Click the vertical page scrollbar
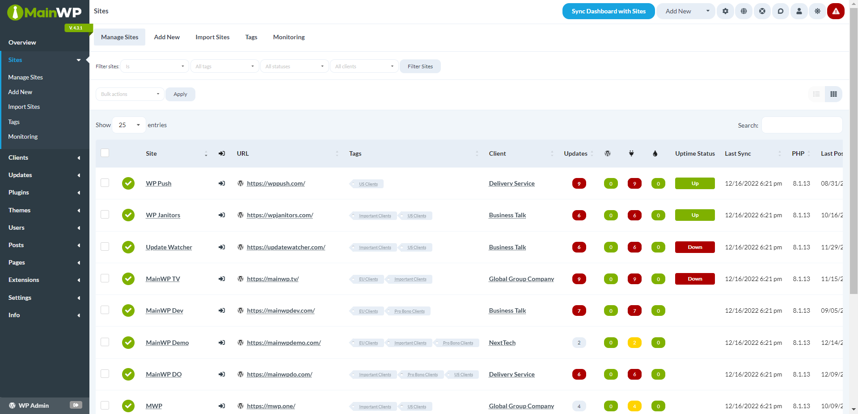This screenshot has width=858, height=414. [854, 152]
